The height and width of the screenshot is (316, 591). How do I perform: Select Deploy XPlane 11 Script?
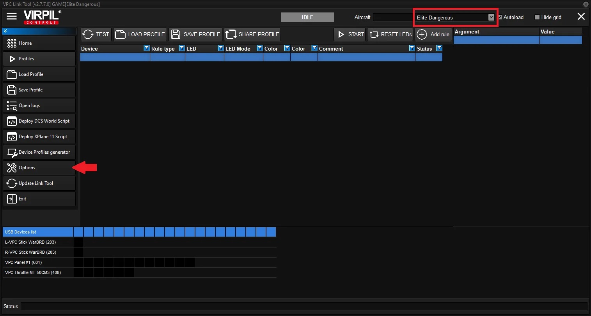tap(39, 137)
